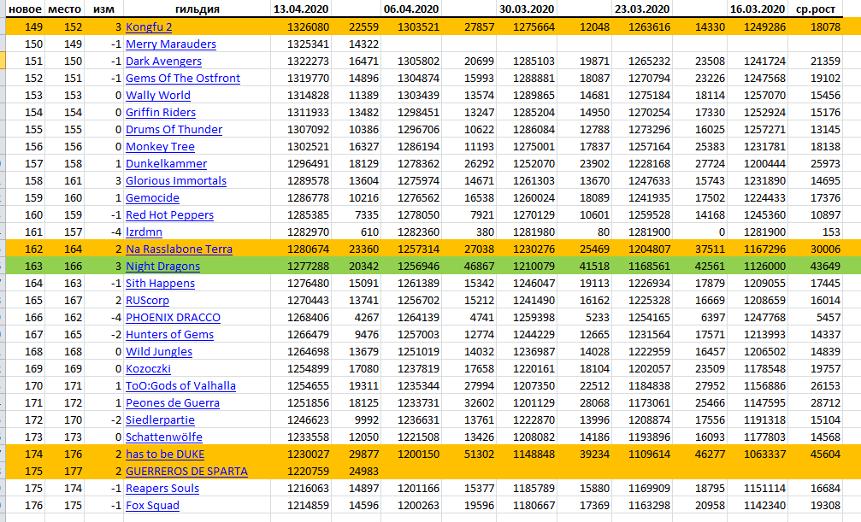The height and width of the screenshot is (522, 861).
Task: Select Kongfu 2 average growth cell 18078
Action: tap(816, 26)
